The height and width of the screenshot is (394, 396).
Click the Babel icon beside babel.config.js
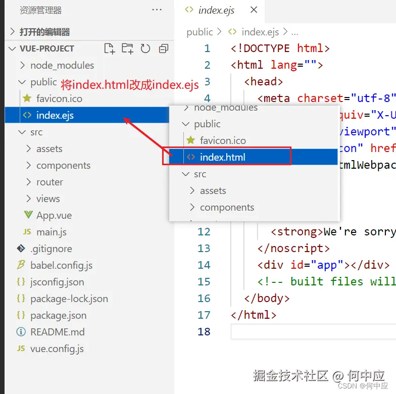21,265
